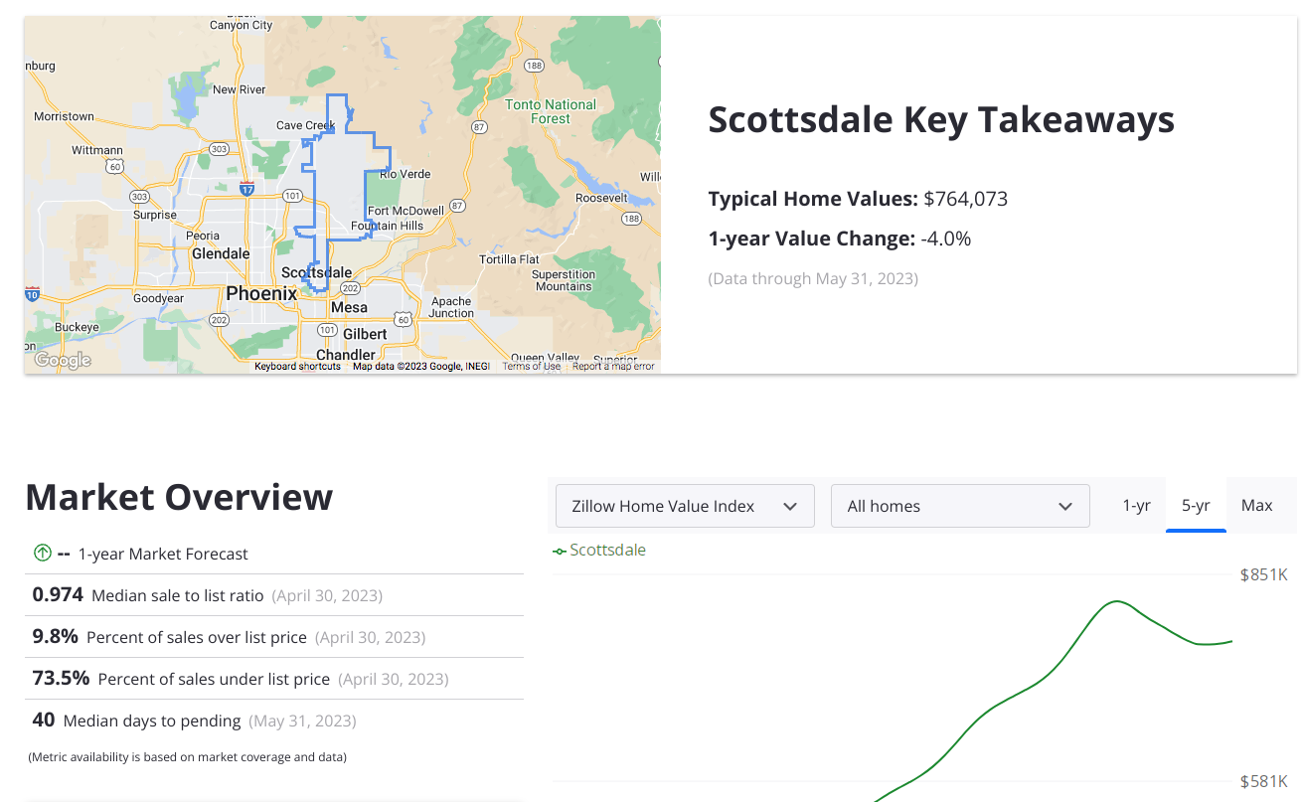
Task: Click the Peoria label on the map
Action: pyautogui.click(x=203, y=237)
